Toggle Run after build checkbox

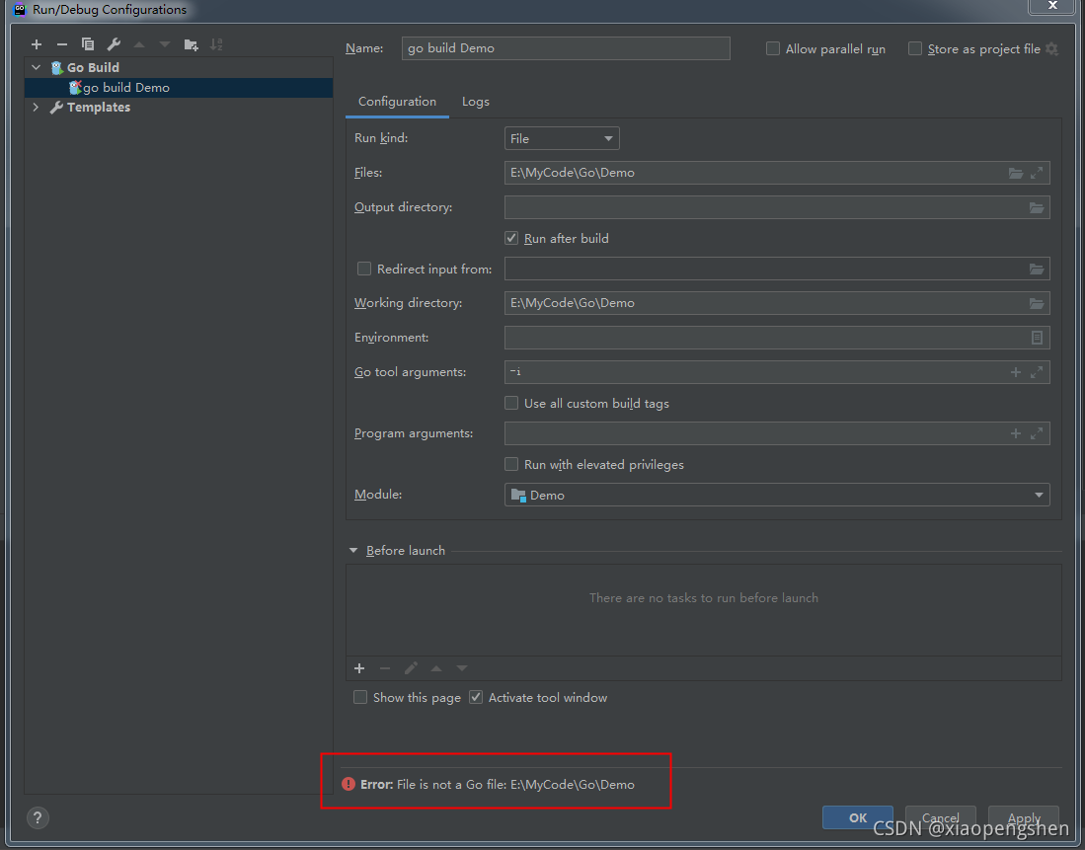click(511, 238)
